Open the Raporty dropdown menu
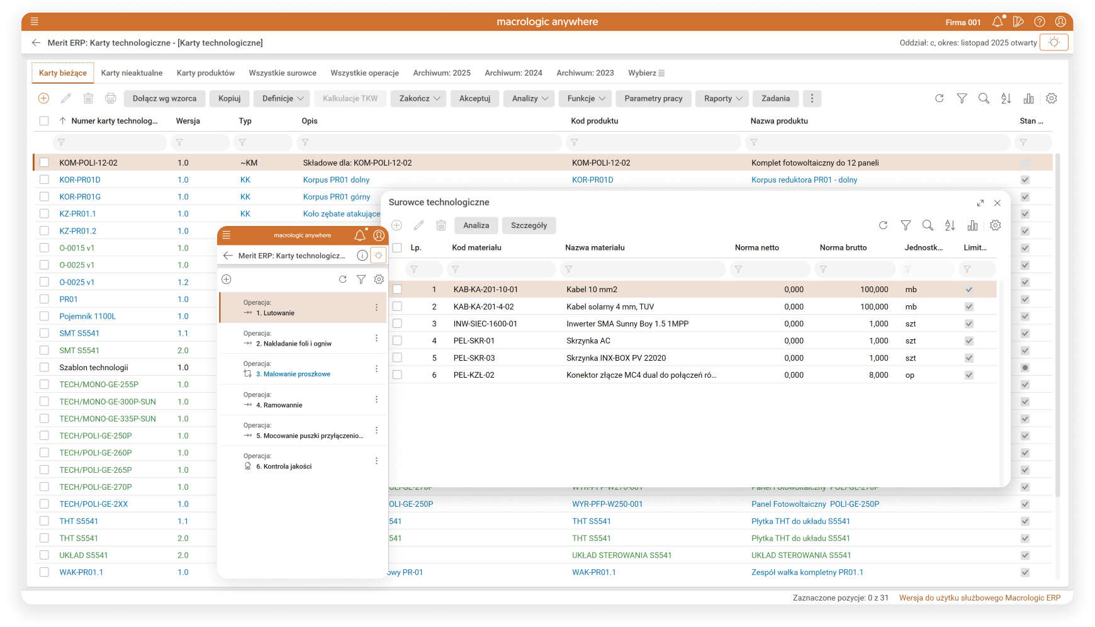Viewport: 1095px width, 627px height. click(x=724, y=98)
